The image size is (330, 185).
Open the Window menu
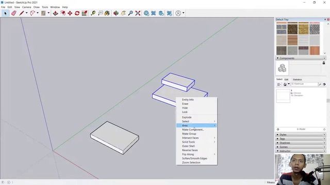55,7
